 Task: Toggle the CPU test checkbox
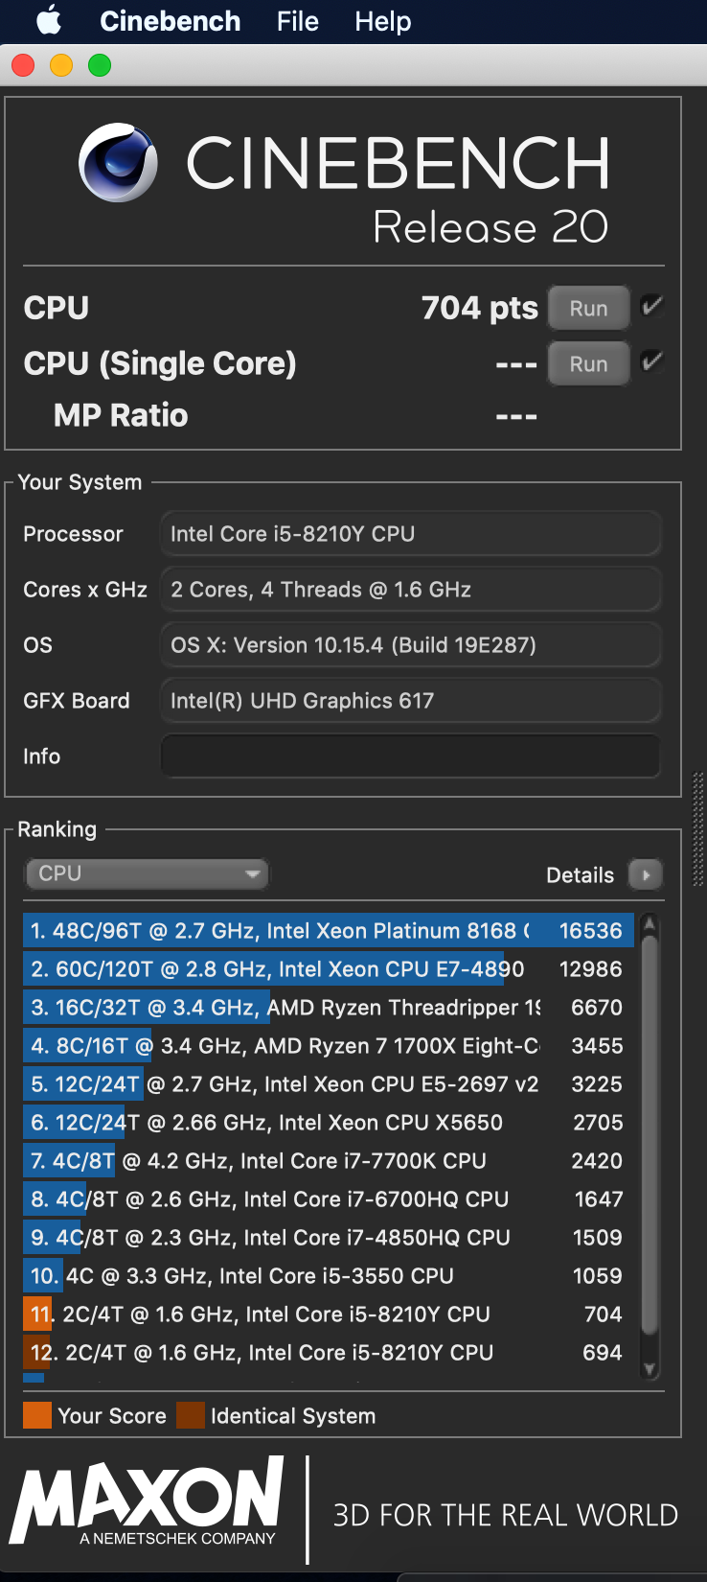(x=651, y=306)
